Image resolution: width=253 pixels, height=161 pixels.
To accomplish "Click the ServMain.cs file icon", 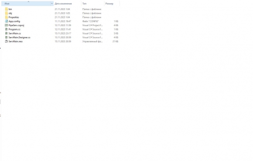I will point(6,33).
